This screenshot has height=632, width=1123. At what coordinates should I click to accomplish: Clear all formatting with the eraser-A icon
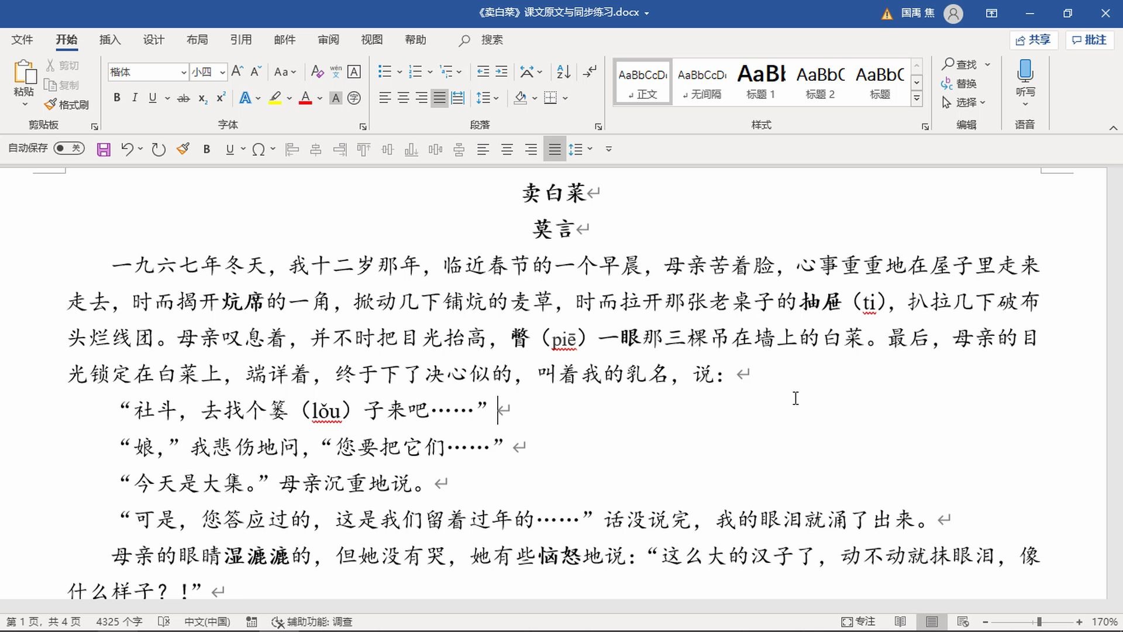pyautogui.click(x=317, y=71)
